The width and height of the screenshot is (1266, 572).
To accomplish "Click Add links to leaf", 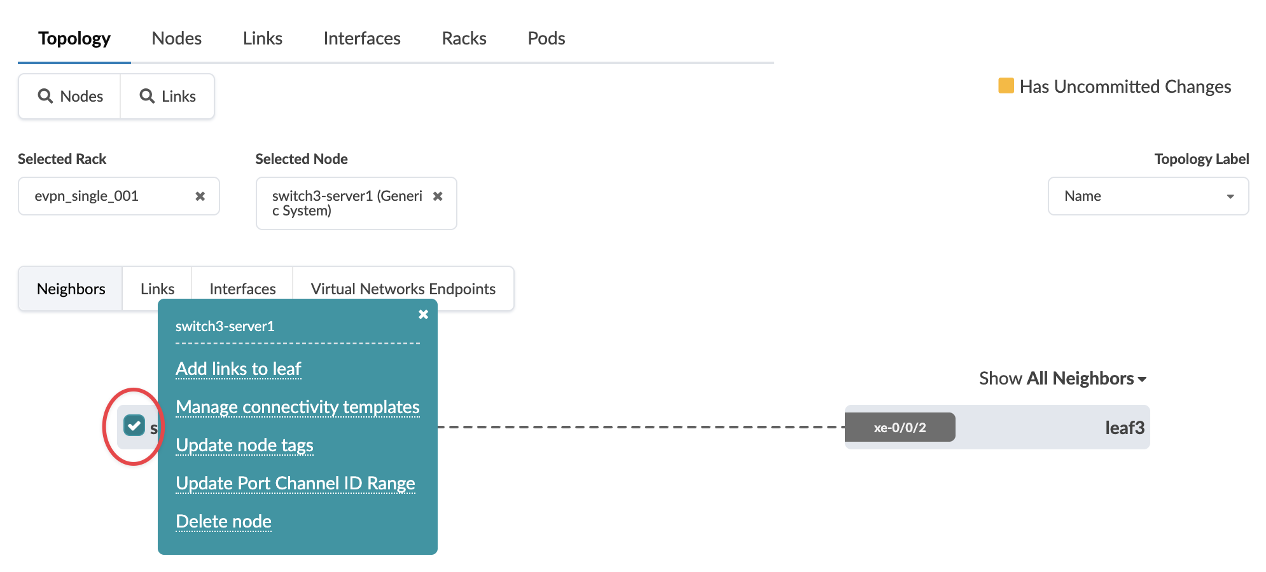I will tap(238, 369).
